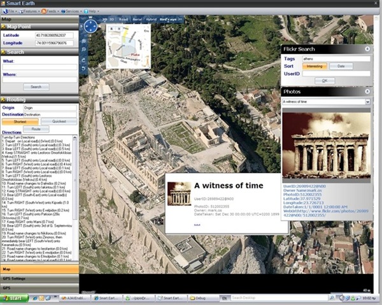Click the zoom in magnifier on map sidebar
Viewport: 382px width, 305px height.
tap(84, 41)
